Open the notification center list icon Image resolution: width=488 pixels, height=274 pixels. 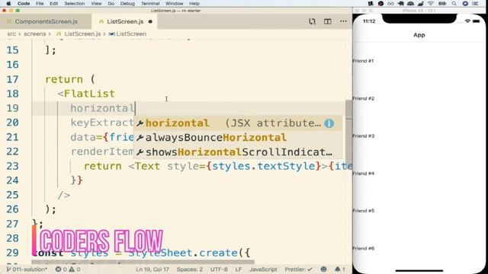pyautogui.click(x=475, y=3)
